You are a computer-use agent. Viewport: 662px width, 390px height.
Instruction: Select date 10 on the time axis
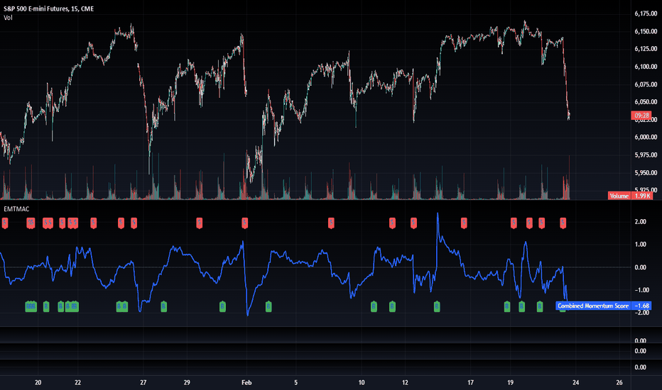(x=362, y=382)
